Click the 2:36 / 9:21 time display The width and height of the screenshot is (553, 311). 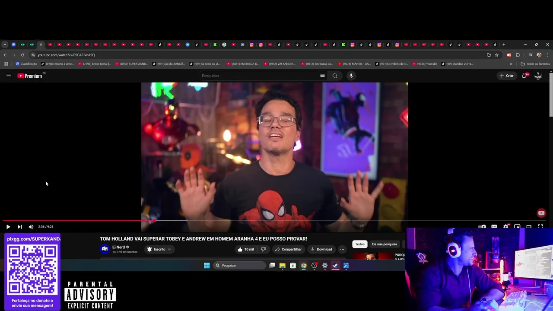45,227
